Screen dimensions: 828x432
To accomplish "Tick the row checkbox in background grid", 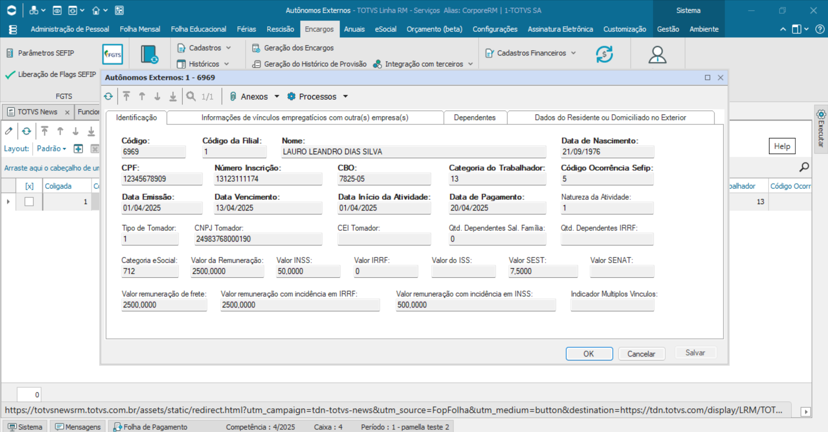I will coord(29,202).
